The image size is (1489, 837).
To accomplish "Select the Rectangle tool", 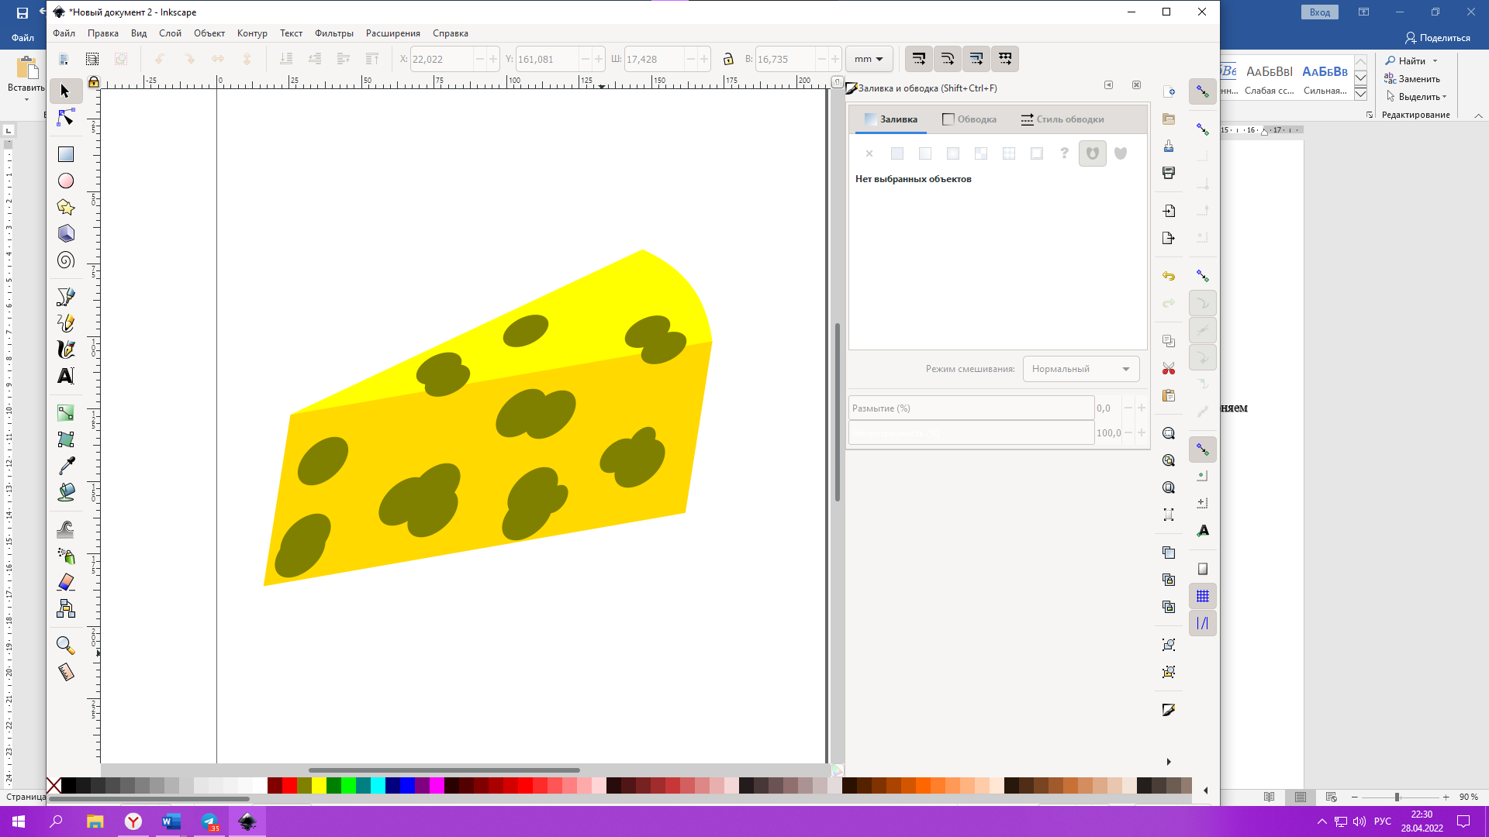I will pos(66,154).
